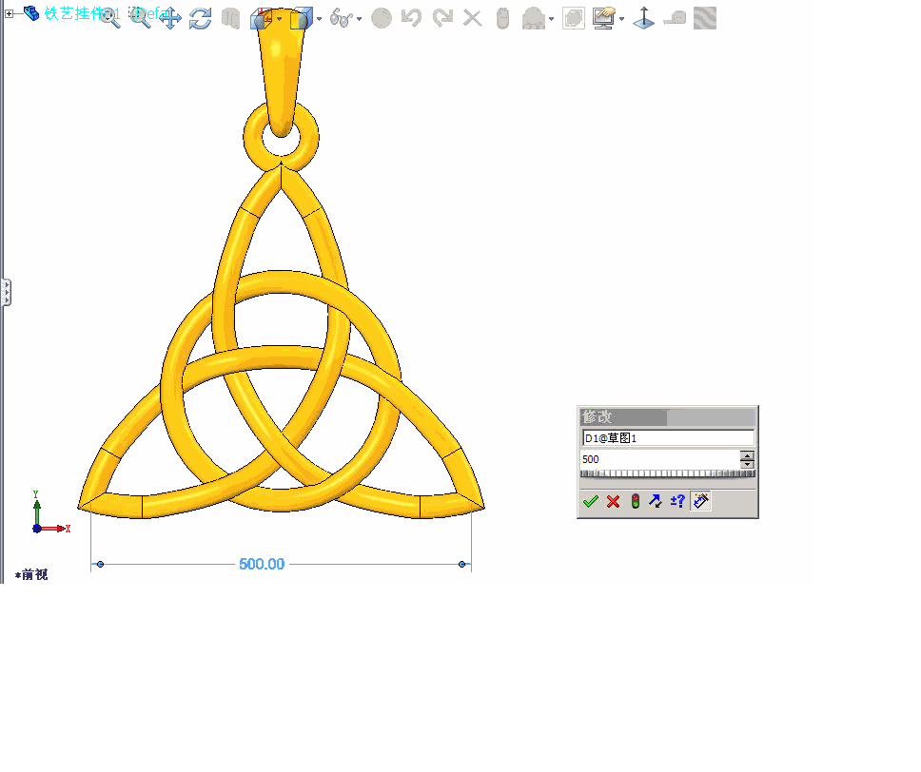
Task: Select the 500.00 dimension text
Action: click(262, 564)
